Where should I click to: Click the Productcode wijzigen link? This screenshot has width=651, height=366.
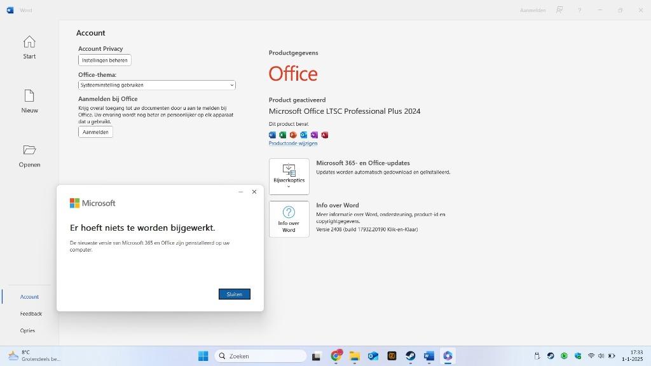pyautogui.click(x=292, y=143)
